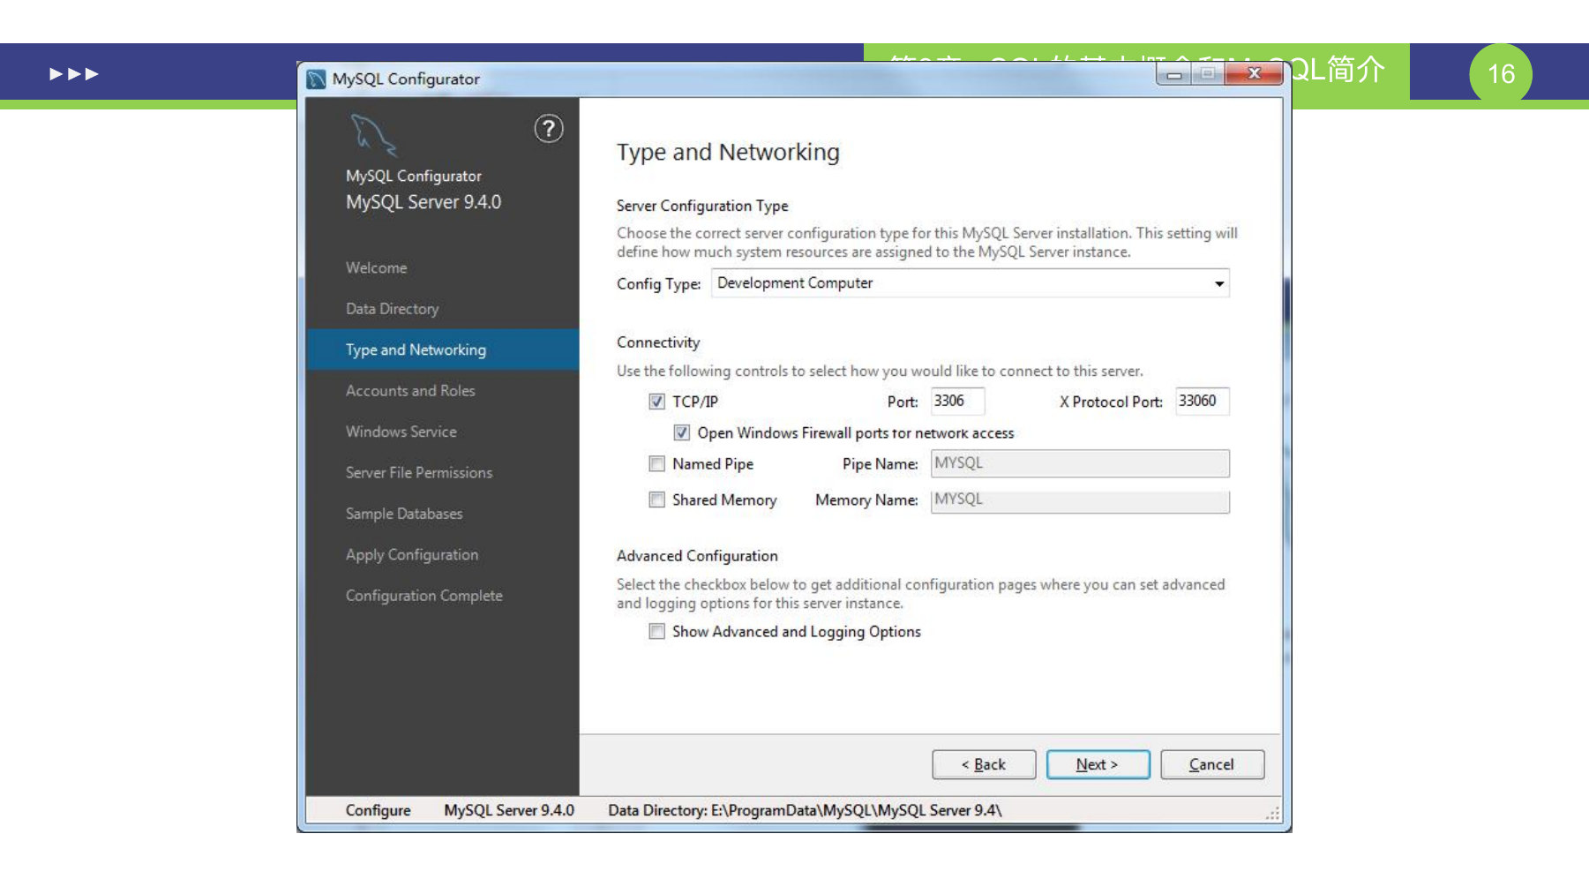The width and height of the screenshot is (1589, 894).
Task: Close the MySQL Configurator window
Action: pyautogui.click(x=1254, y=74)
